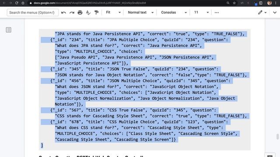The height and width of the screenshot is (157, 280).
Task: Click the browser zoom magnifier icon
Action: [228, 3]
